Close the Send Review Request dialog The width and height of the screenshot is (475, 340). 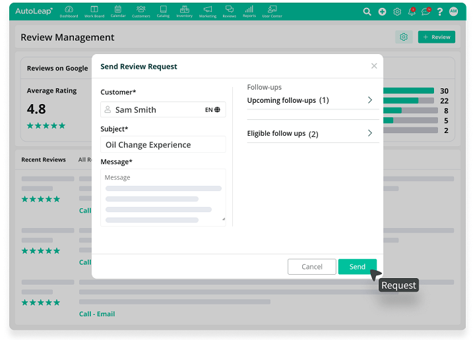[x=374, y=66]
